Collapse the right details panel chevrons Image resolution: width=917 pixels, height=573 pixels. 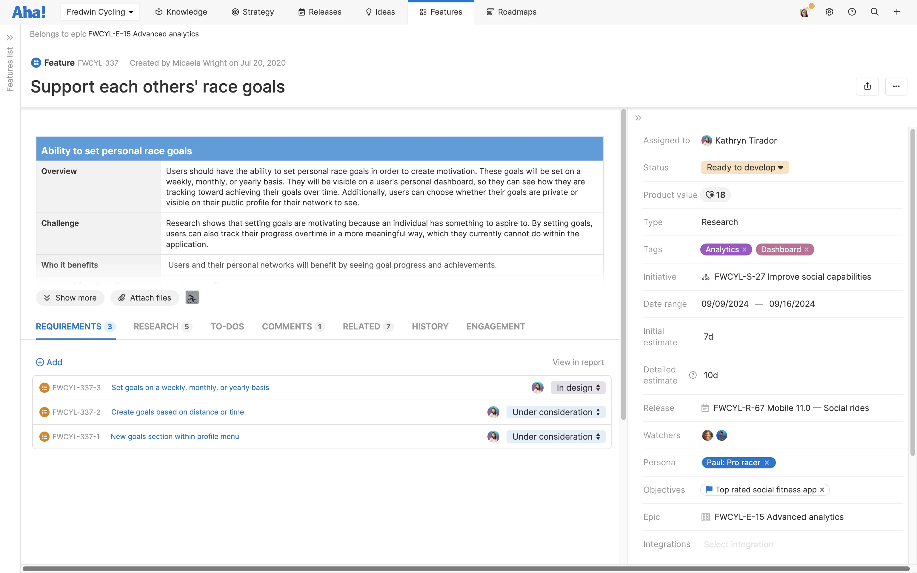coord(638,118)
